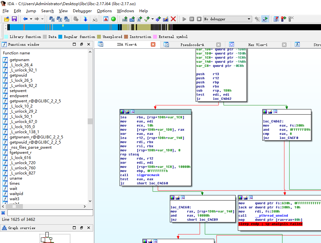The width and height of the screenshot is (321, 243).
Task: Click the Jump back arrow icon
Action: coord(25,19)
